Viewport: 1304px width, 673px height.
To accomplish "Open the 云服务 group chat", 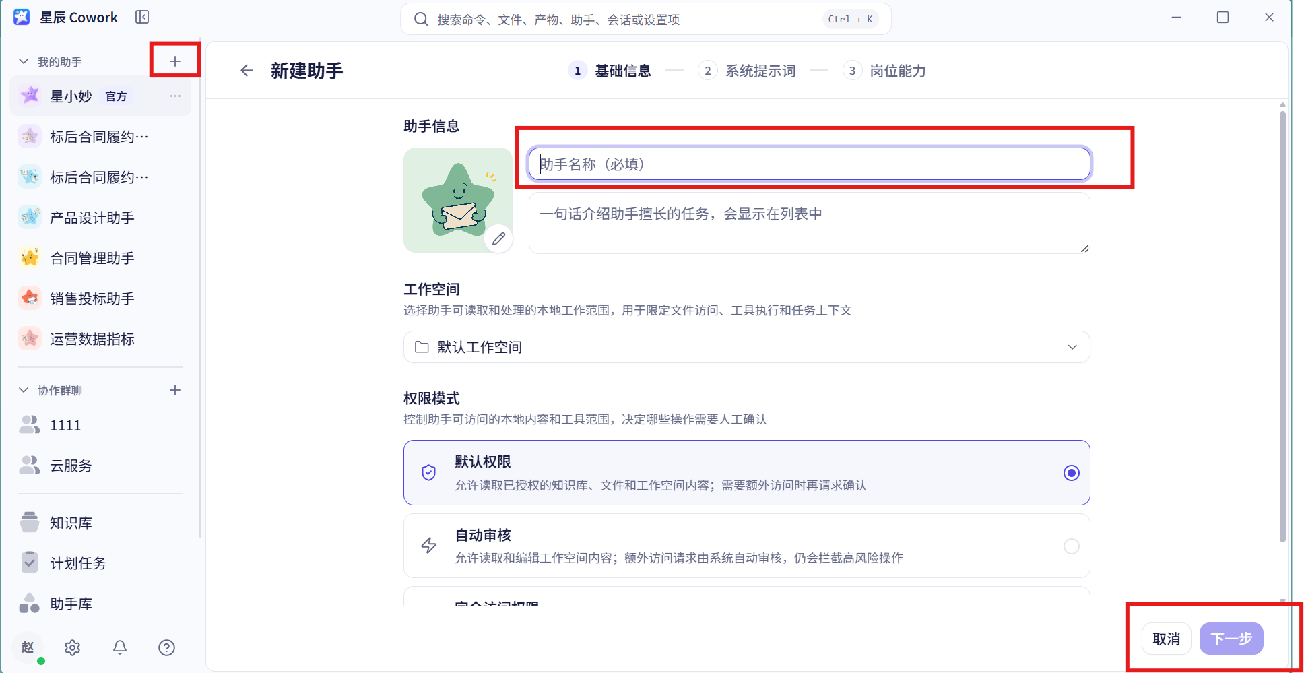I will point(101,466).
